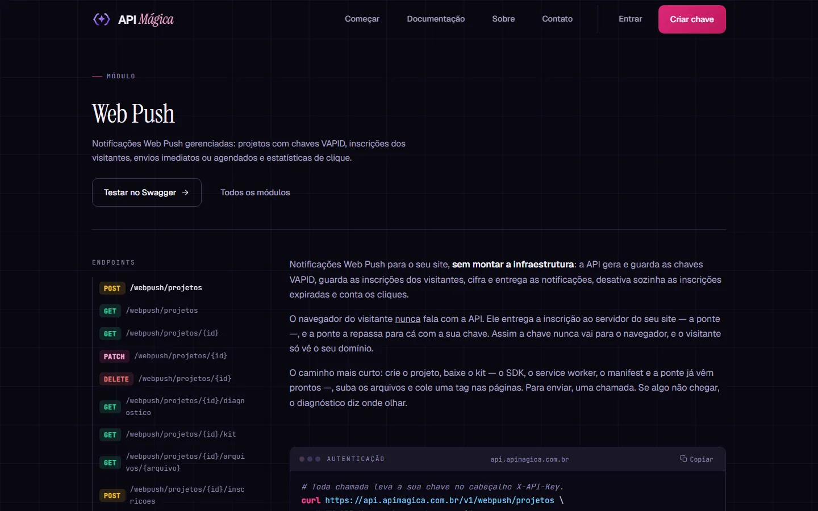This screenshot has width=818, height=511.
Task: Click the Criar chave button
Action: click(x=692, y=19)
